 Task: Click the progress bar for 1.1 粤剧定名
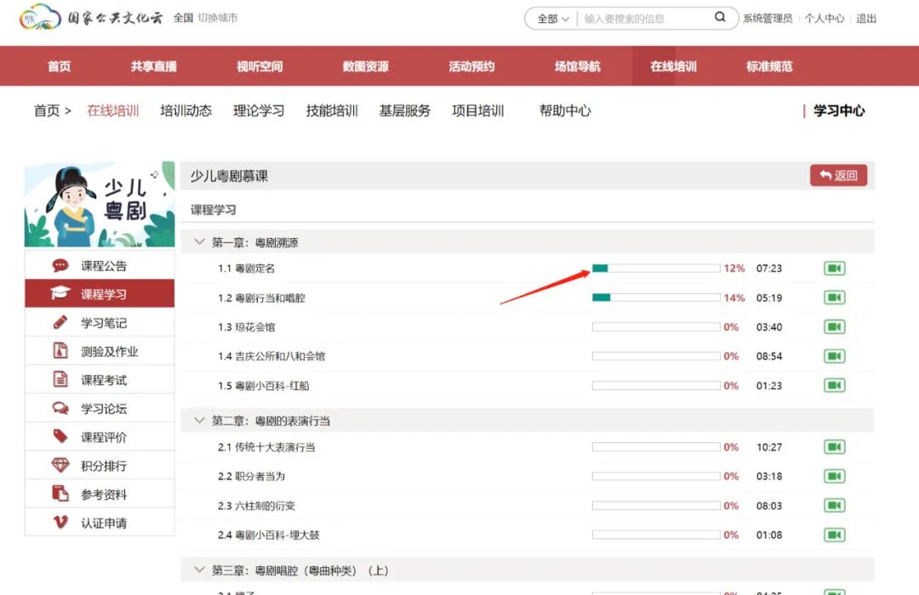[x=656, y=269]
